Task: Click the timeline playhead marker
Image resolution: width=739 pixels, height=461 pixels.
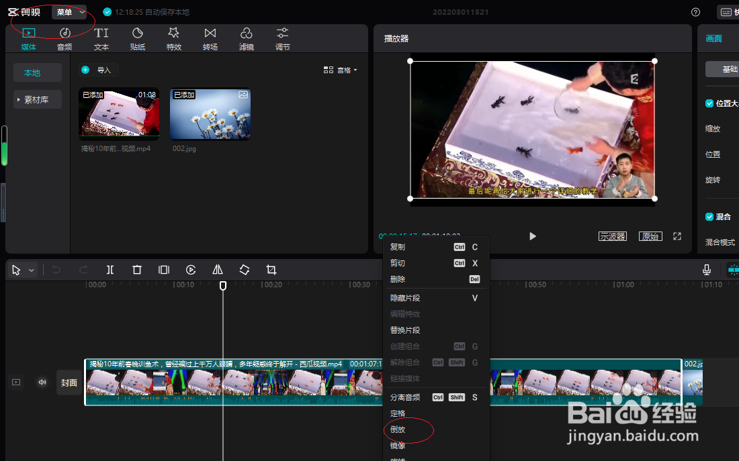Action: (x=223, y=286)
